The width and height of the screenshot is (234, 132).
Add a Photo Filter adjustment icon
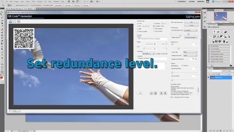pos(225,37)
